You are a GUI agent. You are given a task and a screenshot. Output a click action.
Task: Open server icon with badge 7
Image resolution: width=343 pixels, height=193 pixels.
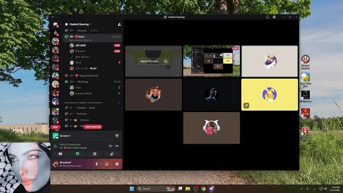pos(55,111)
